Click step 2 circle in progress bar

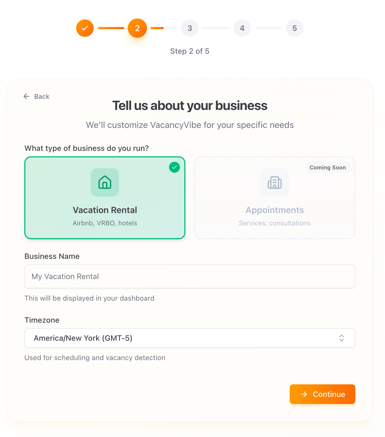click(x=137, y=28)
